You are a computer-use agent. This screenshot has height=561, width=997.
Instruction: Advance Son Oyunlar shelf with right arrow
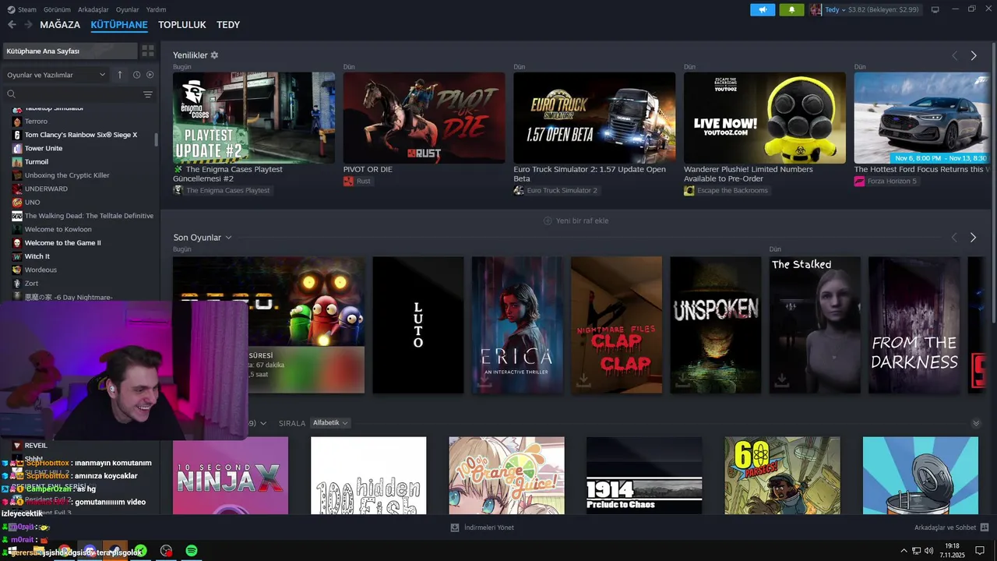[x=973, y=238]
